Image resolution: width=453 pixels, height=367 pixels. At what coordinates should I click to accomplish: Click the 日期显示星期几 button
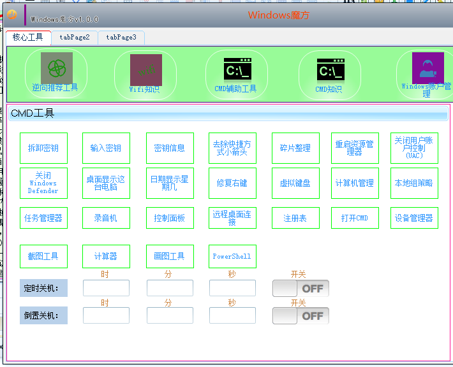click(x=170, y=183)
